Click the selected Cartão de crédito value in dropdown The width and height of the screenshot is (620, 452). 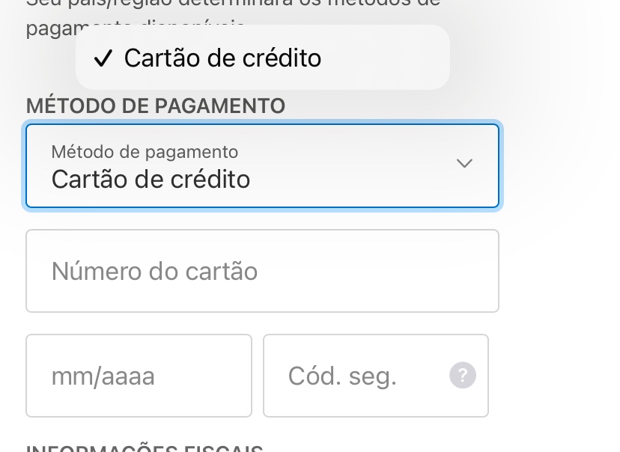tap(151, 180)
